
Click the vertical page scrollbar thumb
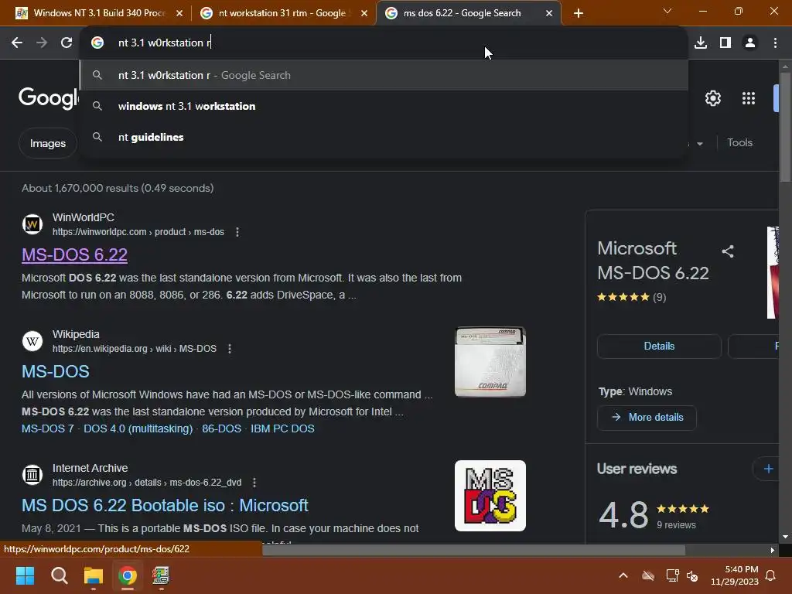785,126
